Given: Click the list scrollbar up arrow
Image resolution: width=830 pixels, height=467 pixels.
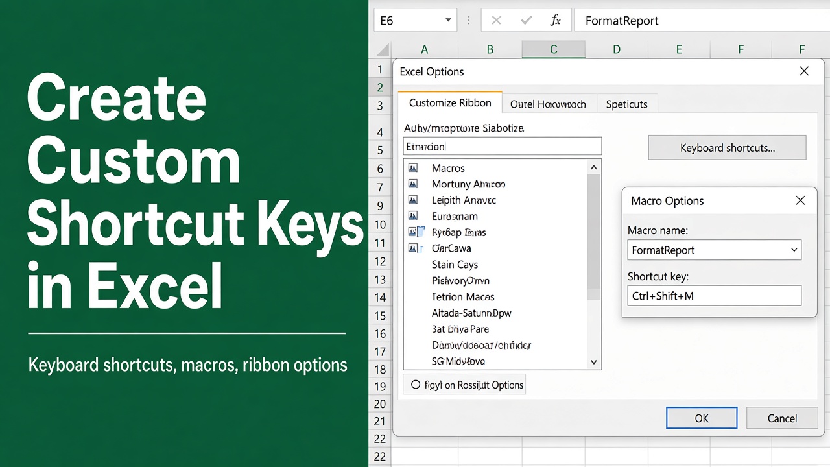Looking at the screenshot, I should [593, 167].
